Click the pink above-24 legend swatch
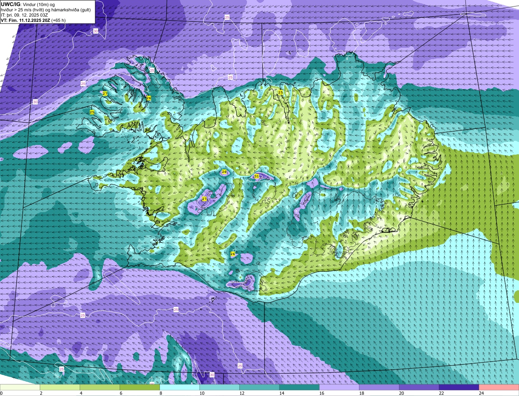519x396 pixels. tap(500, 387)
